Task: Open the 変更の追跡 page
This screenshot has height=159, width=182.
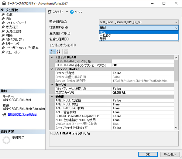Action: coord(14,31)
